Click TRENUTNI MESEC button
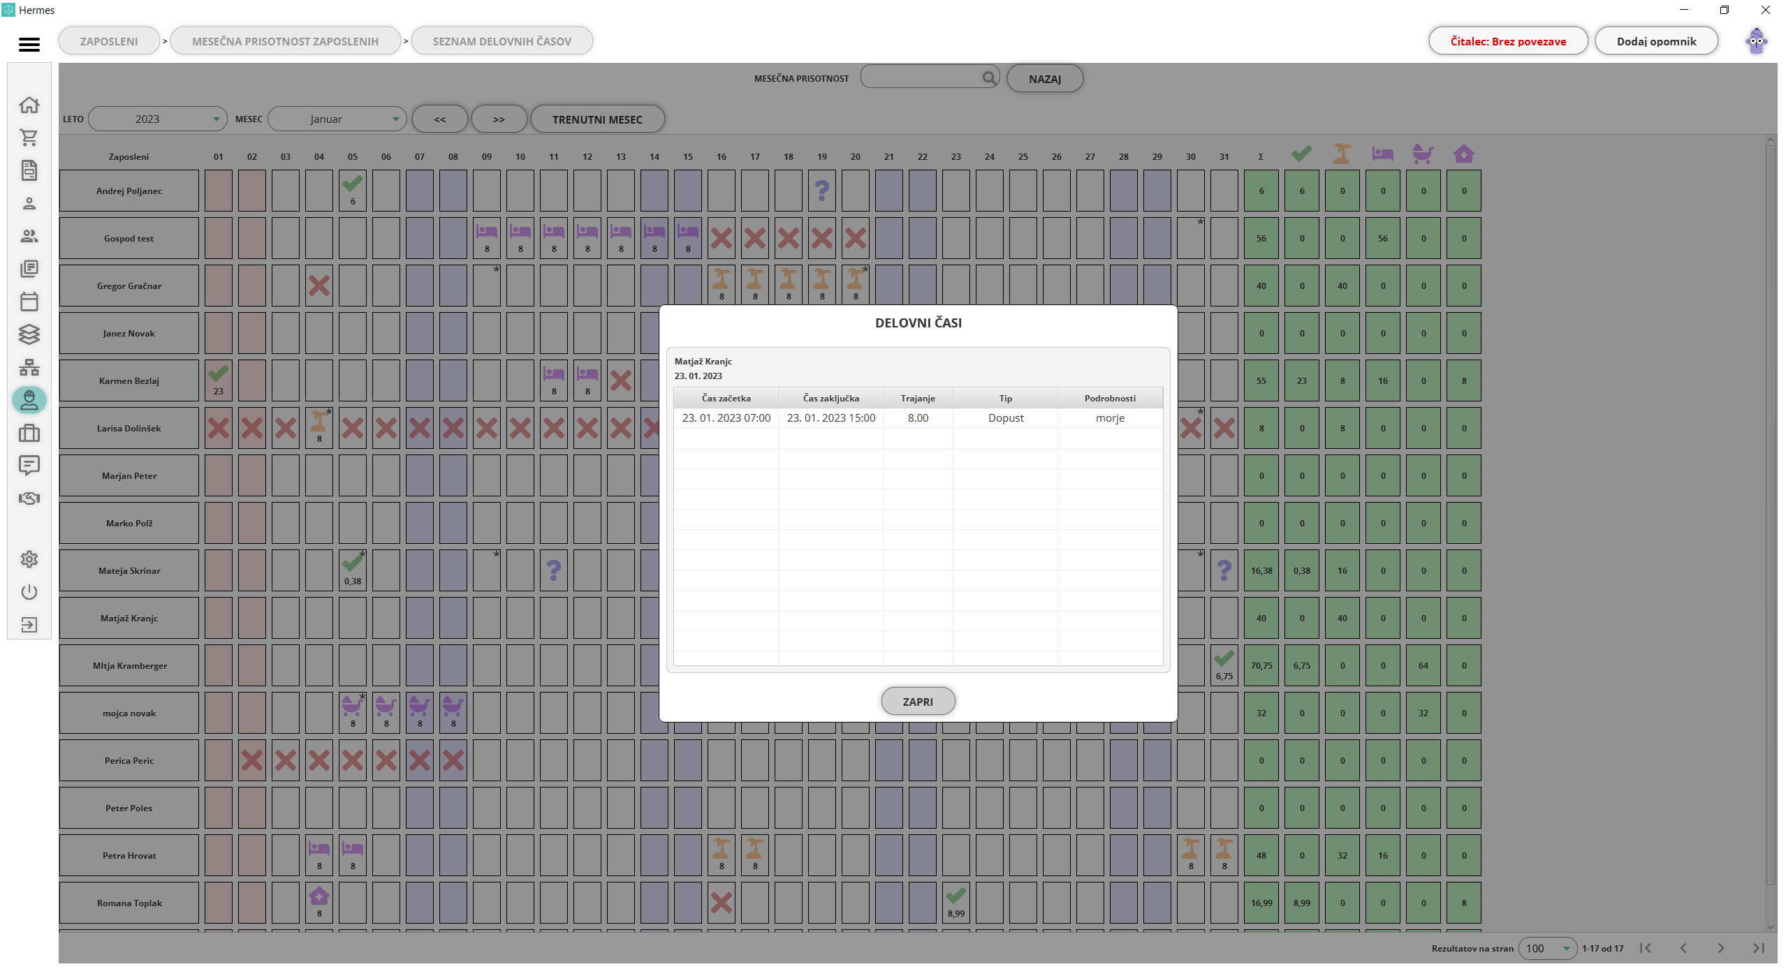Image resolution: width=1786 pixels, height=976 pixels. 597,119
